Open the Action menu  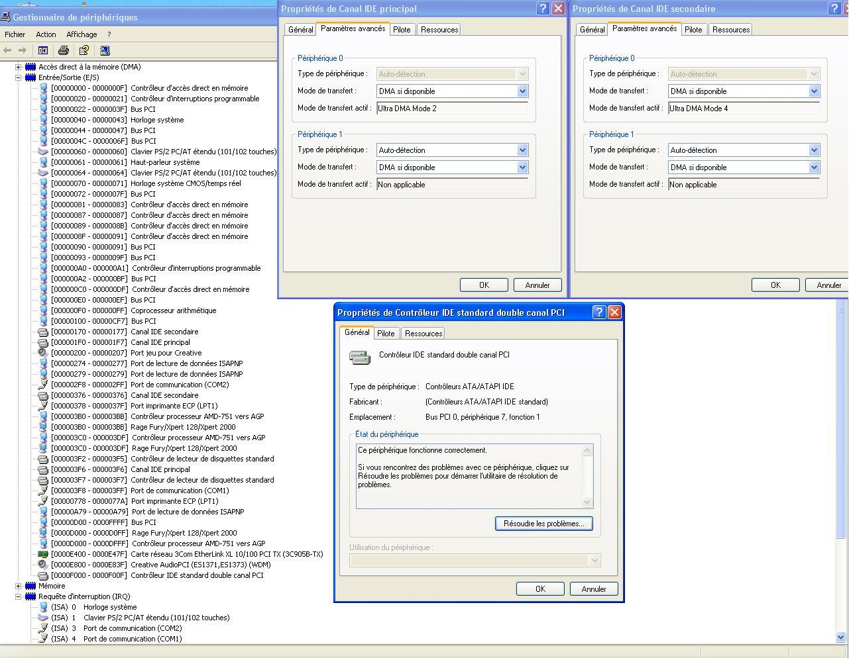[x=46, y=34]
